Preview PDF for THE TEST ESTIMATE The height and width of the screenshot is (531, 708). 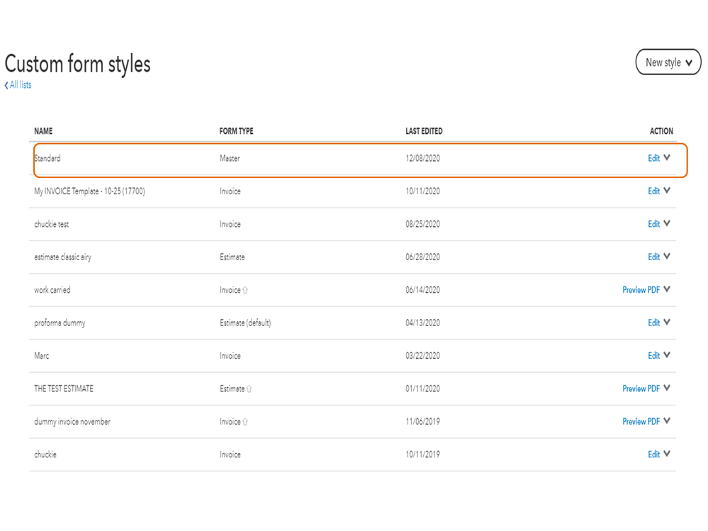click(641, 389)
